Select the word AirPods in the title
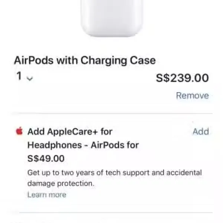Image resolution: width=223 pixels, height=223 pixels. click(34, 61)
